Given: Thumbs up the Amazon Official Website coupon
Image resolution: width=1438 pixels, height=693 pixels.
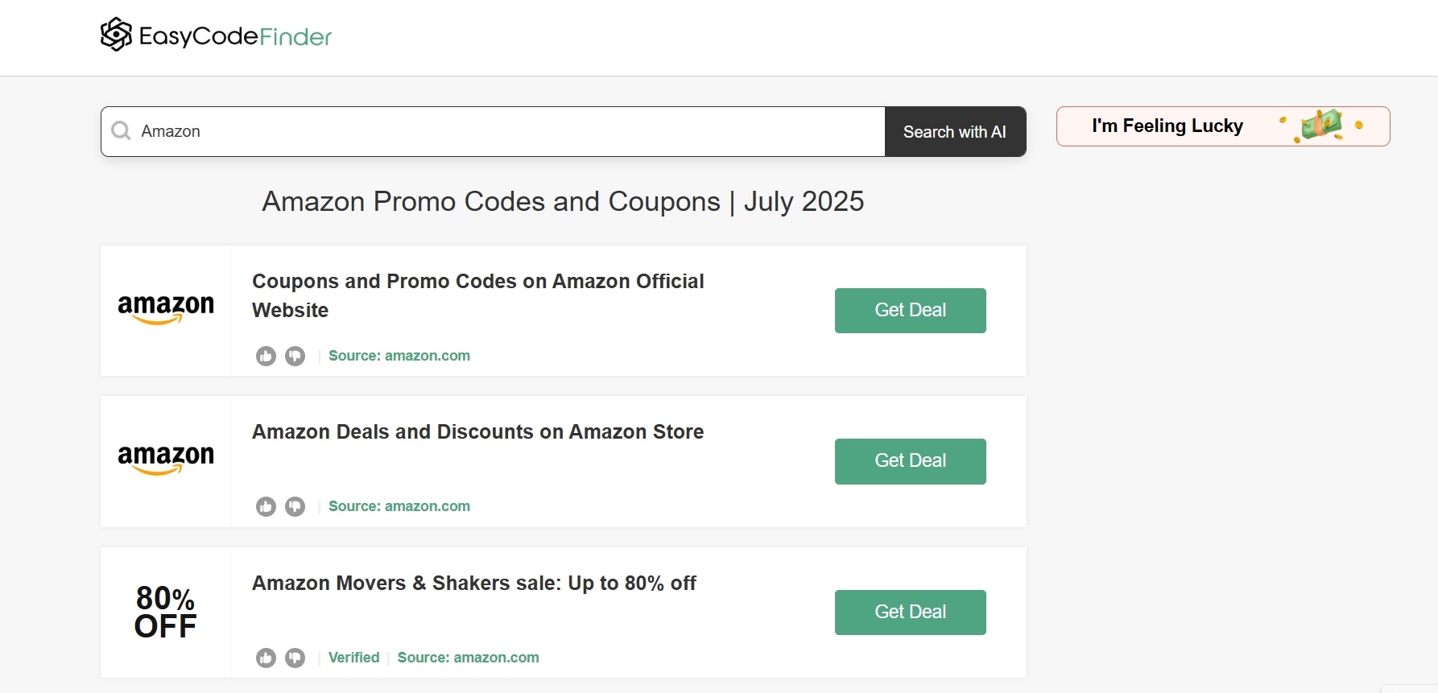Looking at the screenshot, I should coord(266,356).
